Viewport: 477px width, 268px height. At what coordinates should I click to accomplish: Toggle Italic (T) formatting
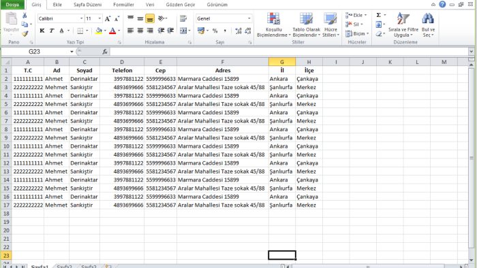(52, 31)
